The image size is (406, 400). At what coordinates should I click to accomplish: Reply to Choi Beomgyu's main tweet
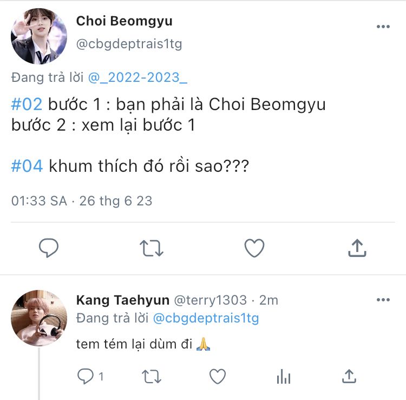click(x=49, y=248)
